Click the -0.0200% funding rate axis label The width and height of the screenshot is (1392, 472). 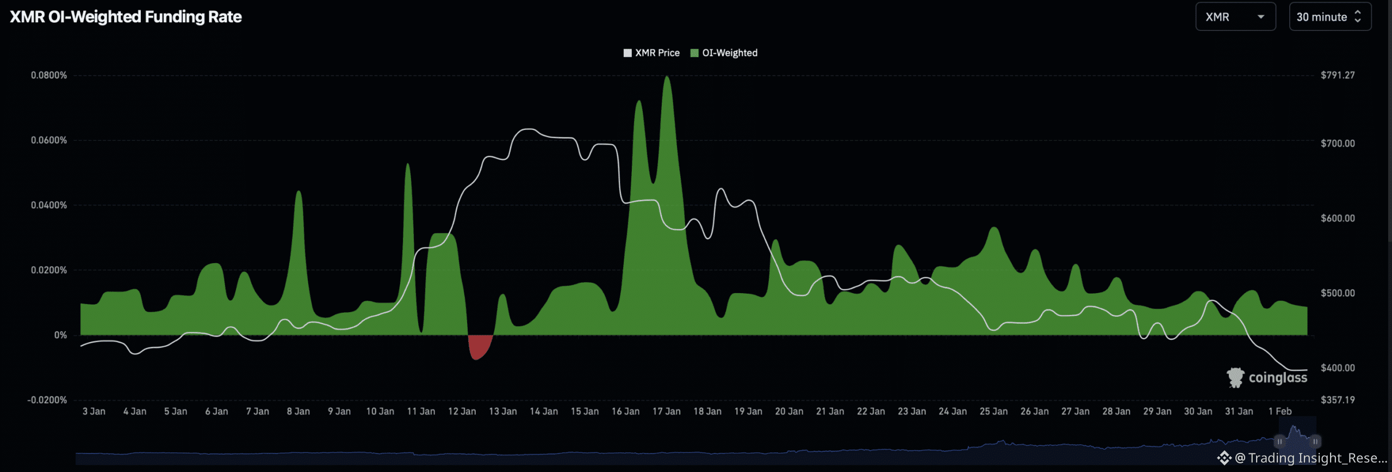(x=47, y=400)
